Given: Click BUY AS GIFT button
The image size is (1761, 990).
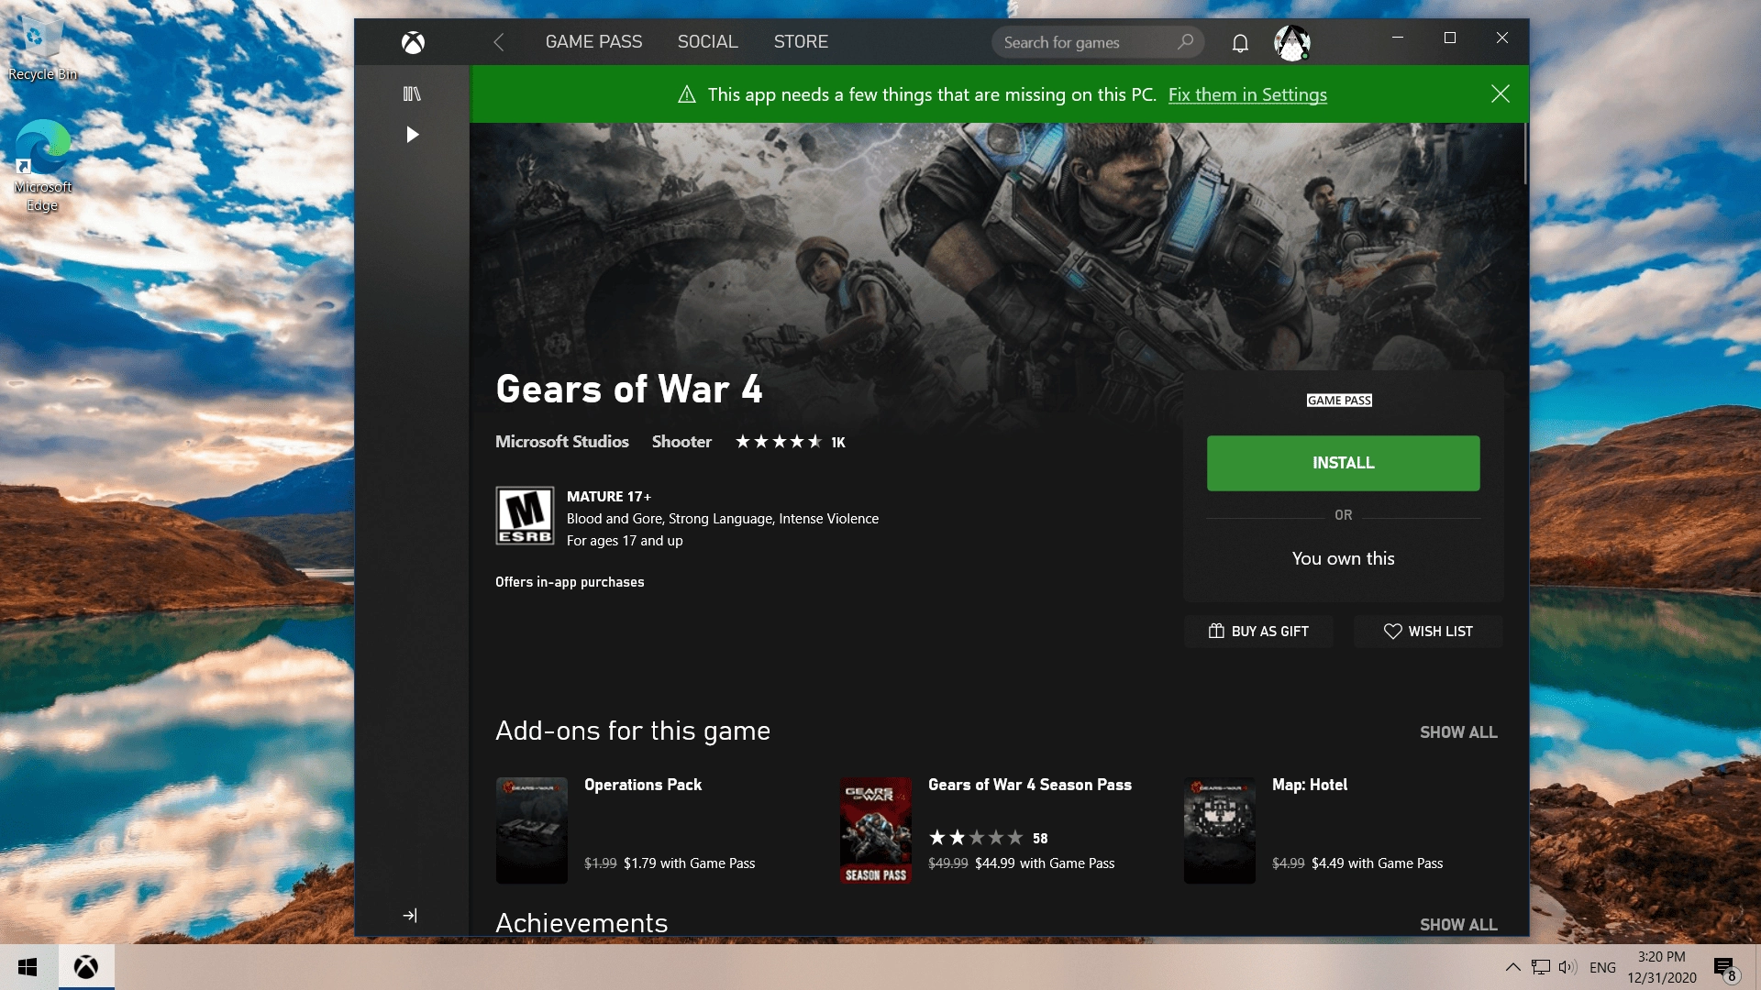Looking at the screenshot, I should 1258,631.
